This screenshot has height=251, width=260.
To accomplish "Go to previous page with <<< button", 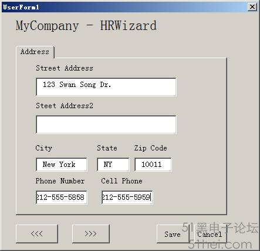I will 37,234.
